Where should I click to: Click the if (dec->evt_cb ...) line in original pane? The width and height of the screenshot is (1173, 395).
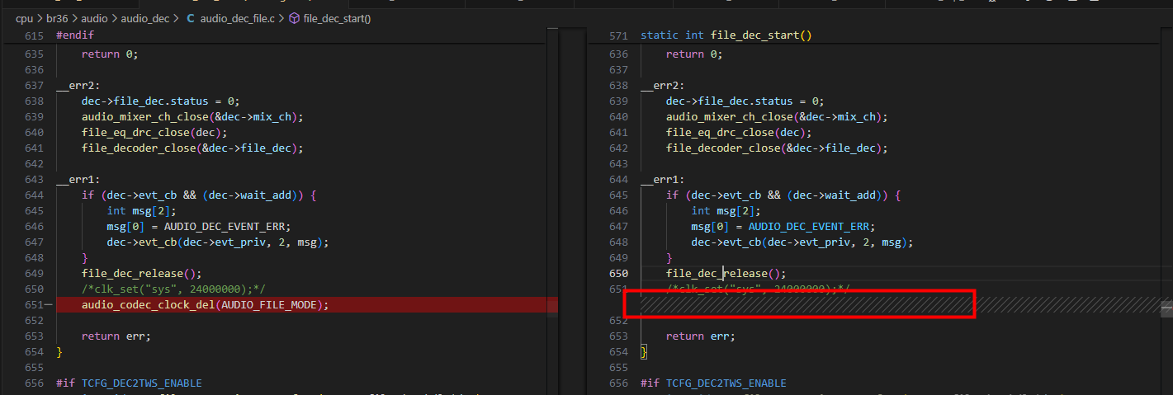click(x=199, y=195)
